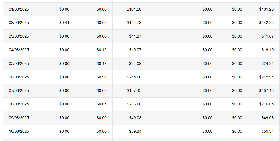This screenshot has height=141, width=280.
Task: Select the $141.79 value cell
Action: pyautogui.click(x=134, y=23)
